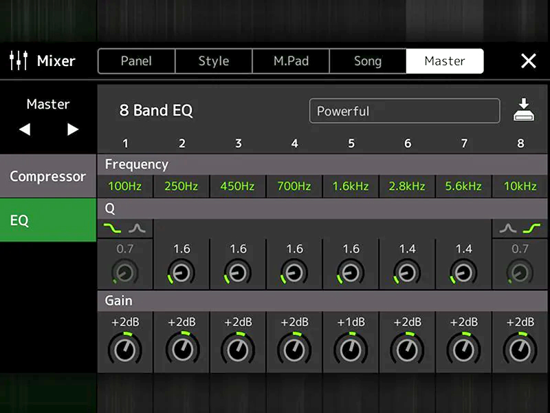Click band 1 Gain knob
Viewport: 550px width, 413px height.
coord(125,349)
